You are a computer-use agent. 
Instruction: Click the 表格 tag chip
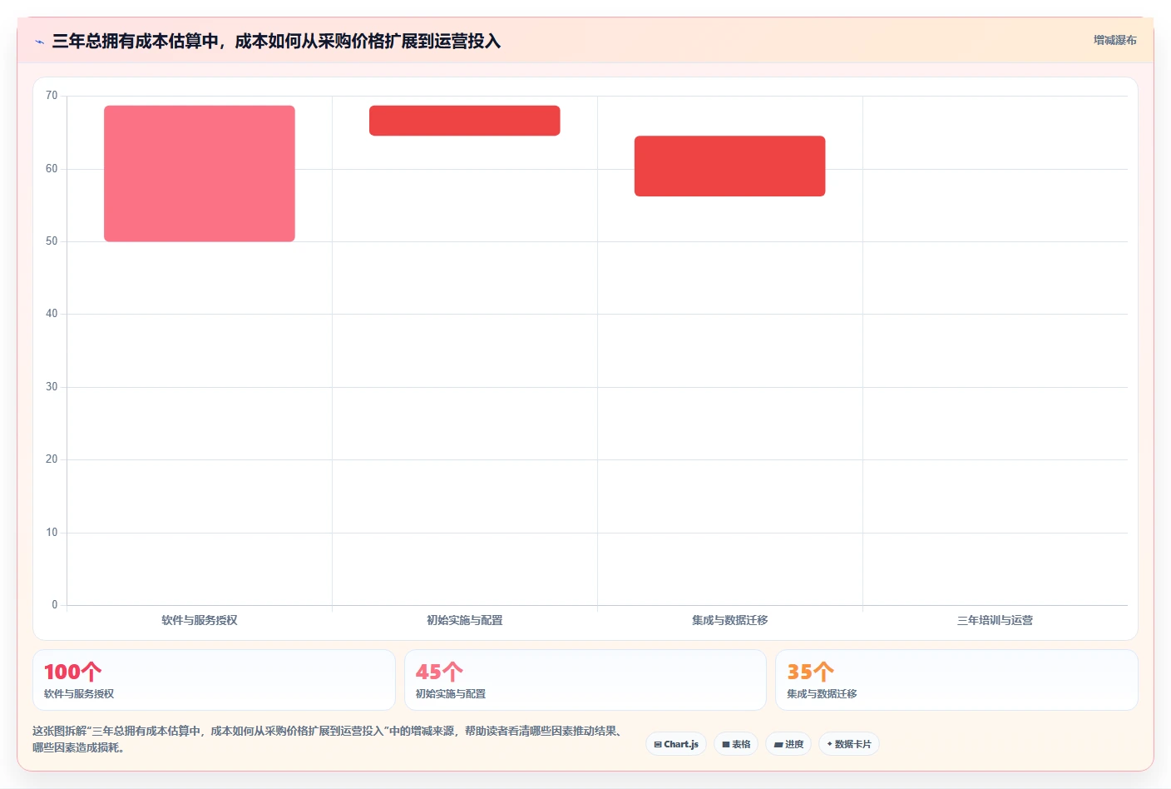pos(736,744)
